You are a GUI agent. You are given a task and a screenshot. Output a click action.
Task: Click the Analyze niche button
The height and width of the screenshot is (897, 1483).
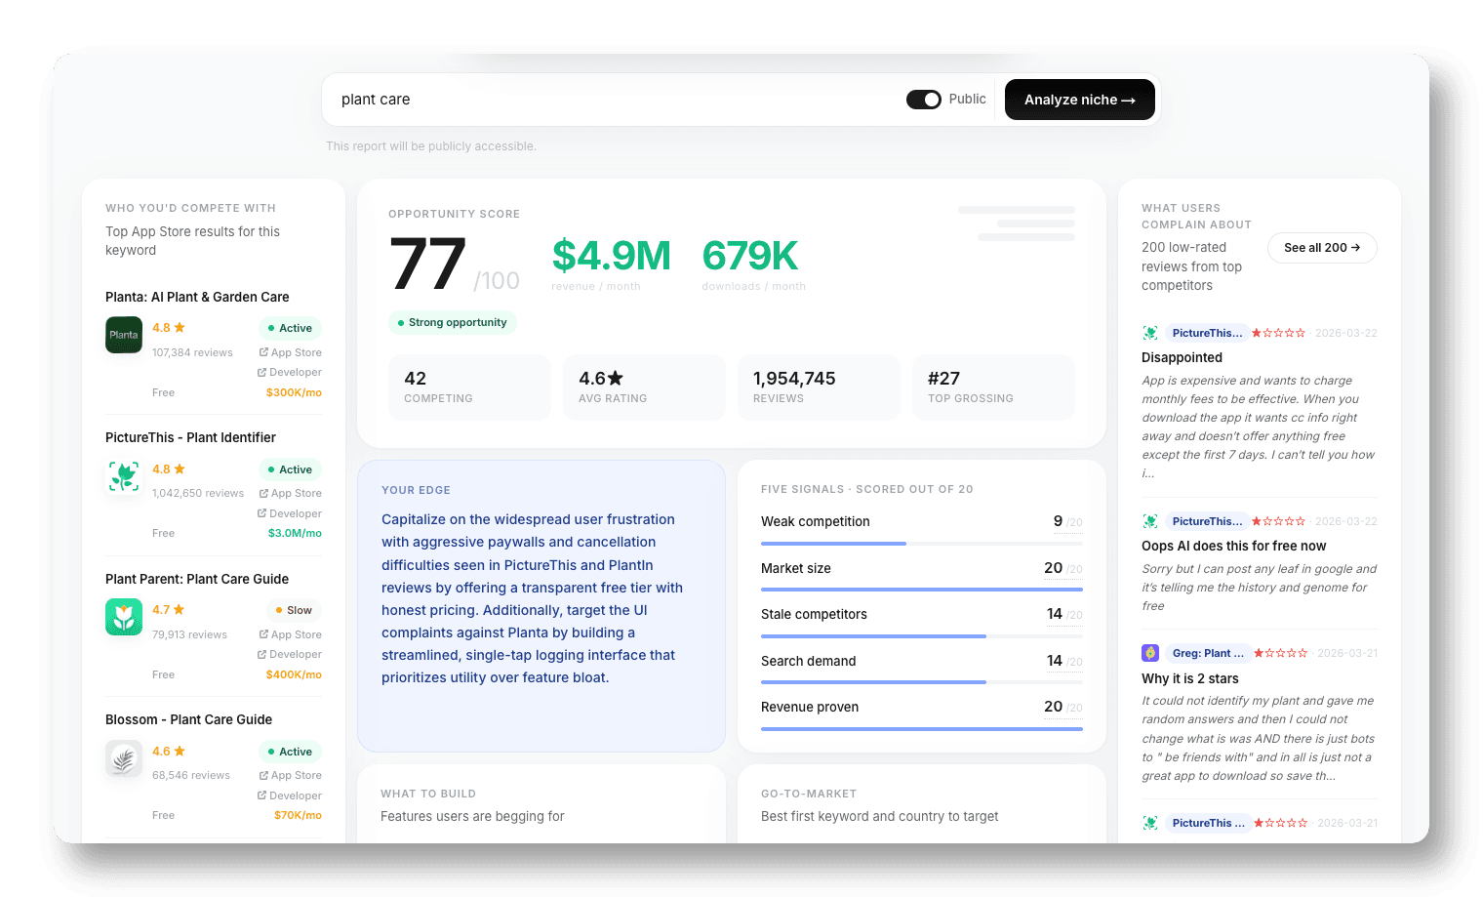tap(1079, 100)
